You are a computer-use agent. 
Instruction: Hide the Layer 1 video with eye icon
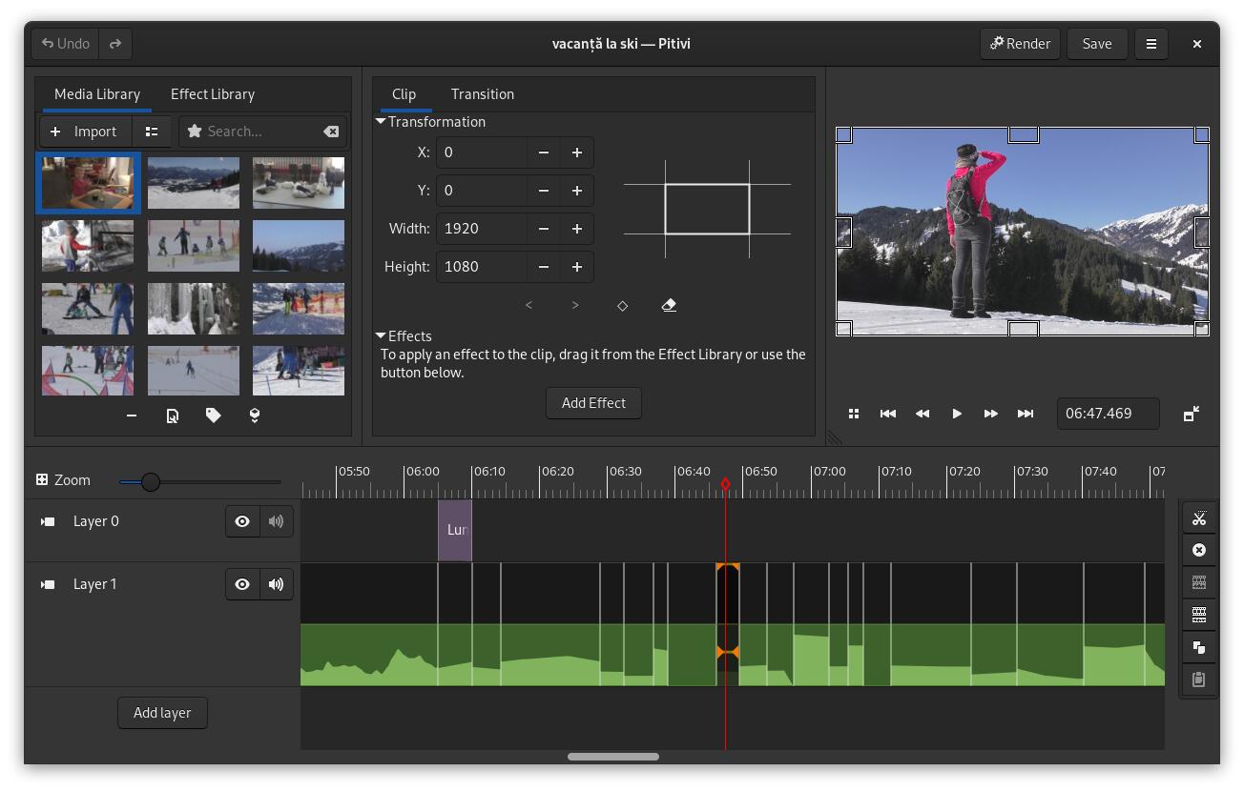point(242,584)
